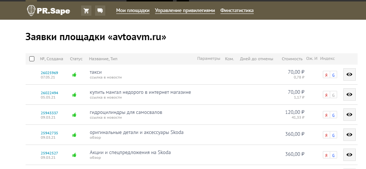Click the Стоимость column header

coord(292,59)
